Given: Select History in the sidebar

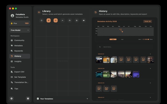Looking at the screenshot, I should tap(20, 56).
